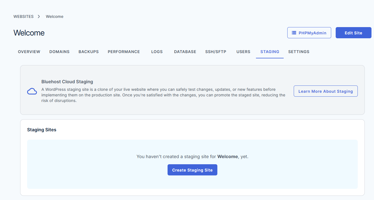Click the "You haven't created a staging site" message

tap(192, 156)
